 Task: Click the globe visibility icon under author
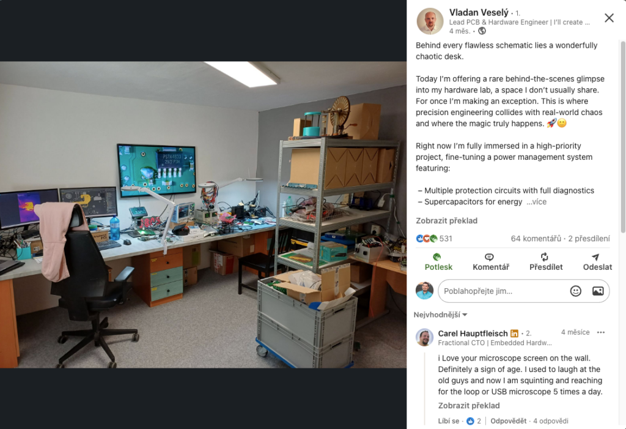tap(482, 31)
